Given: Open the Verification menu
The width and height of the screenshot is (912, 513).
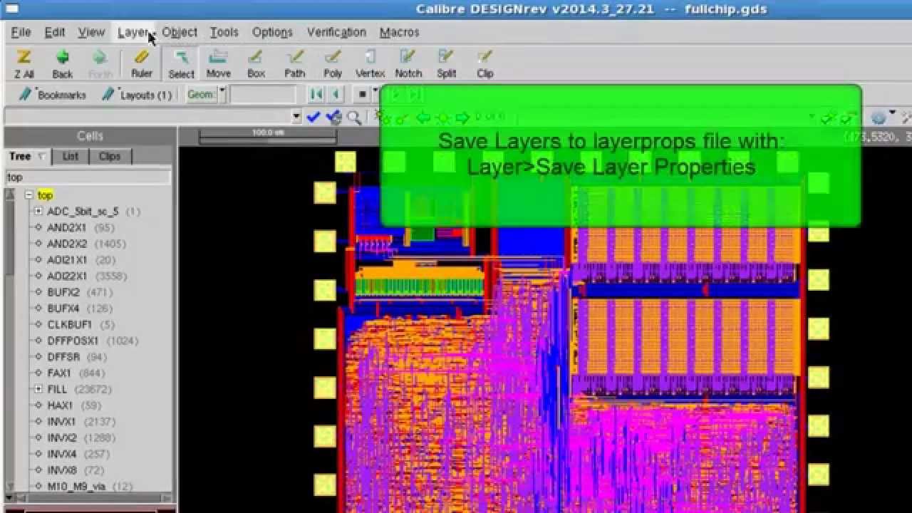Looking at the screenshot, I should click(x=336, y=32).
